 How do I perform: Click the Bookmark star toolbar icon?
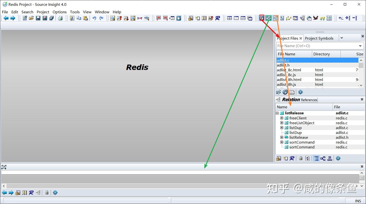[x=179, y=18]
